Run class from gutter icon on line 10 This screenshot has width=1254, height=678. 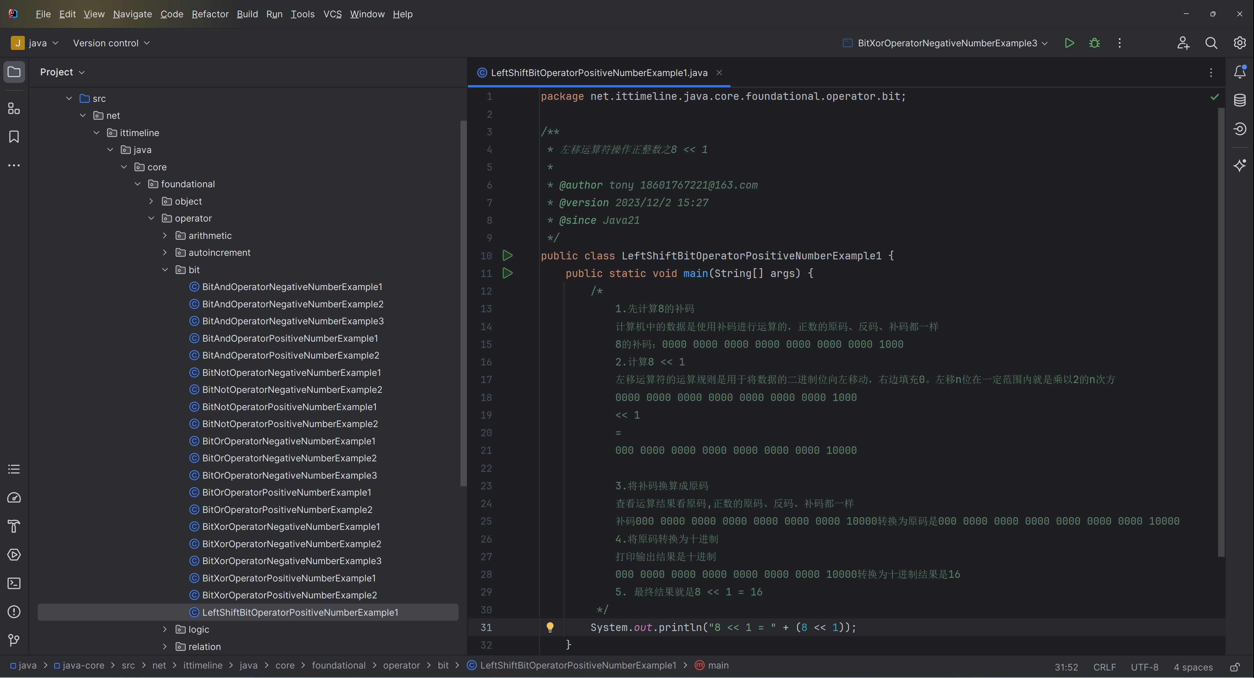coord(507,255)
